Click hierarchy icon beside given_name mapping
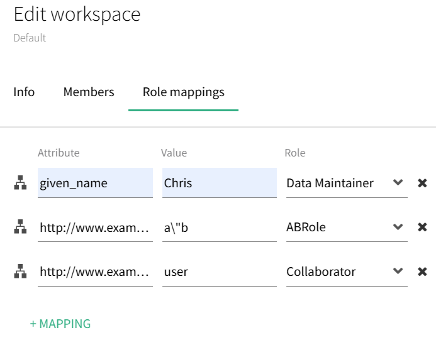The height and width of the screenshot is (340, 436). click(20, 182)
